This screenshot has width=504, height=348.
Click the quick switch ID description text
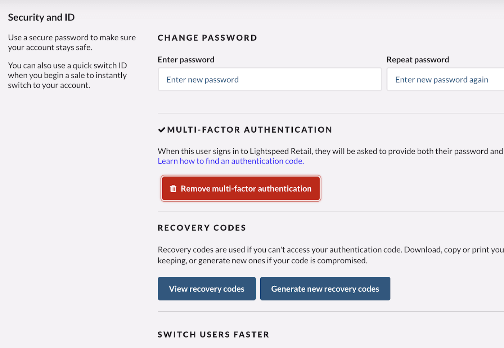coord(67,75)
